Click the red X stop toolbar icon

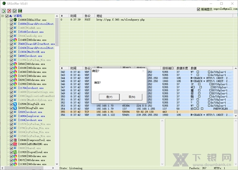click(9, 10)
